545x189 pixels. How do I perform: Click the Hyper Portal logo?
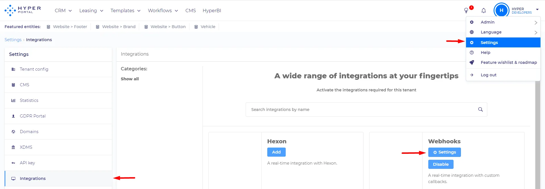23,10
